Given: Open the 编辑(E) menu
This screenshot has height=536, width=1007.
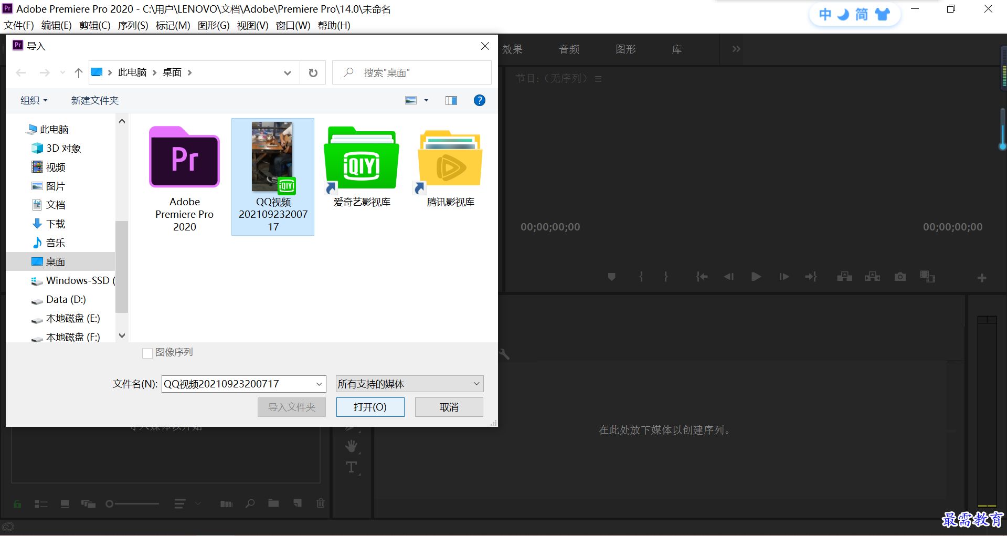Looking at the screenshot, I should (57, 26).
